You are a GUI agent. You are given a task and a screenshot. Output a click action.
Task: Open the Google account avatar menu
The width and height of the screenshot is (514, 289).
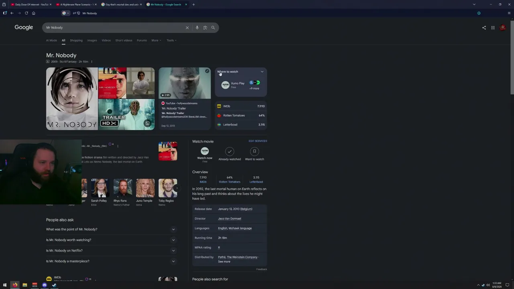tap(502, 28)
